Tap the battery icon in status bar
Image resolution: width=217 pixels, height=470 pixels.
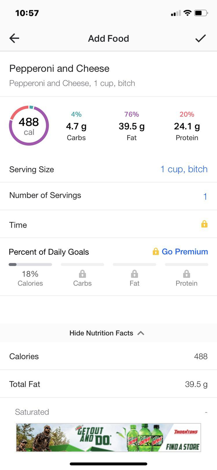201,13
